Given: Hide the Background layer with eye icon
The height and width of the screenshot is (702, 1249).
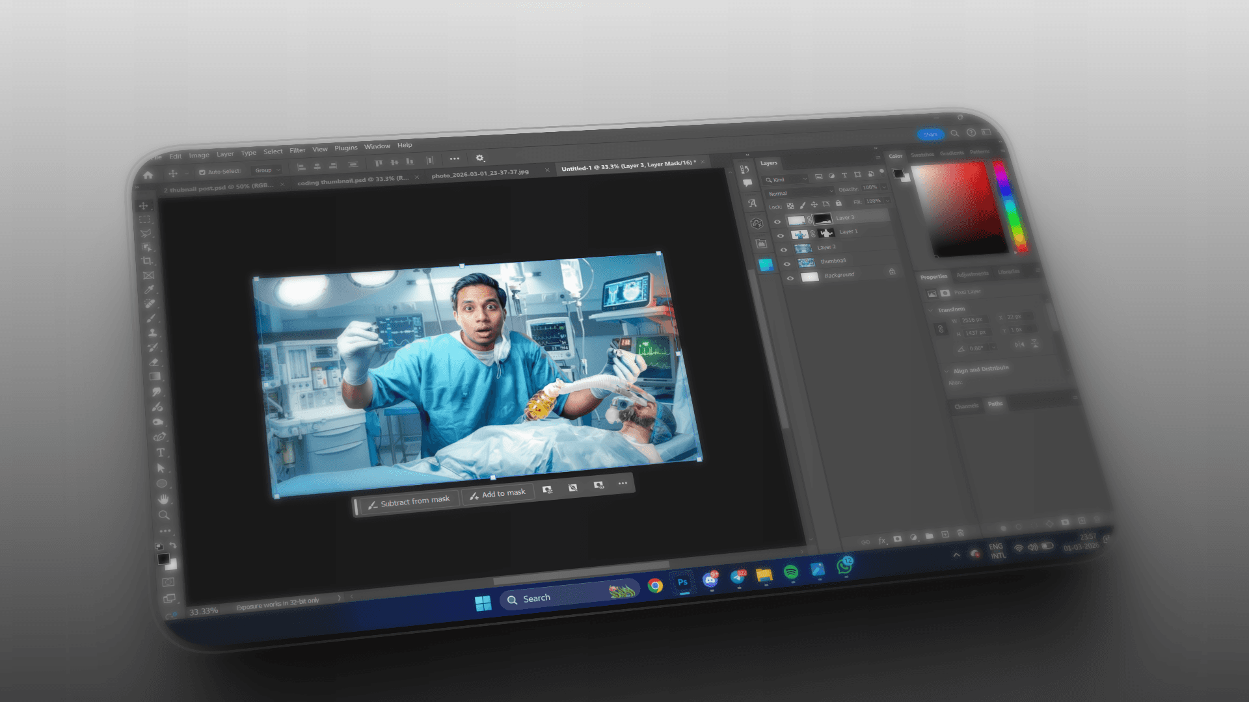Looking at the screenshot, I should click(x=790, y=278).
